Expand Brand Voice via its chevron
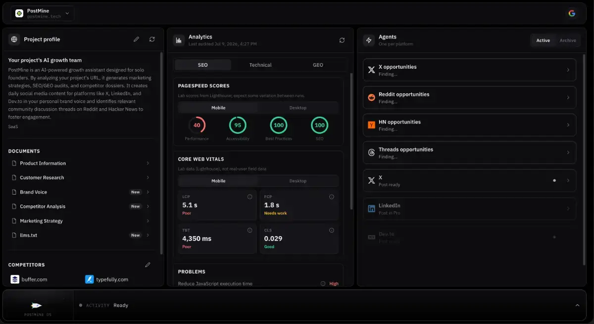The width and height of the screenshot is (594, 324). (148, 192)
